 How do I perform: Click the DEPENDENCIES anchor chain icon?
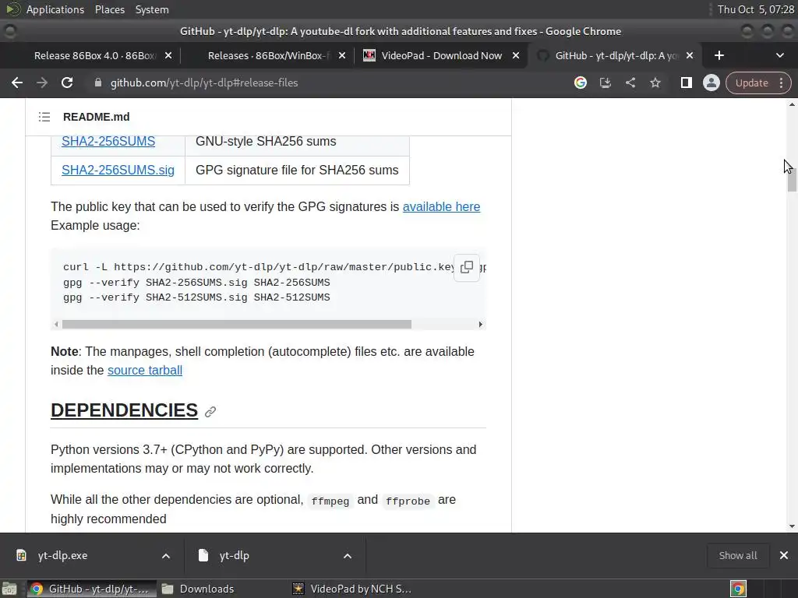[x=210, y=412]
